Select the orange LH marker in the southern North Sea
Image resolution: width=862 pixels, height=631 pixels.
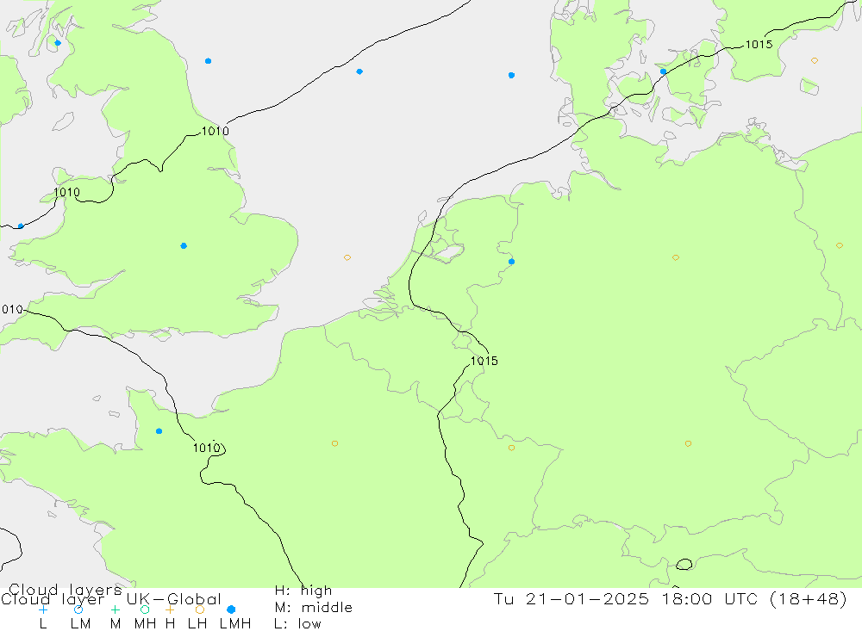pyautogui.click(x=347, y=257)
